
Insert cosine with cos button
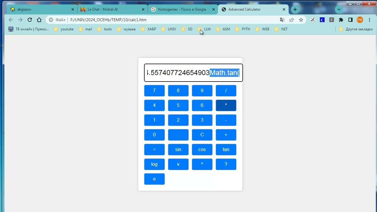click(202, 150)
